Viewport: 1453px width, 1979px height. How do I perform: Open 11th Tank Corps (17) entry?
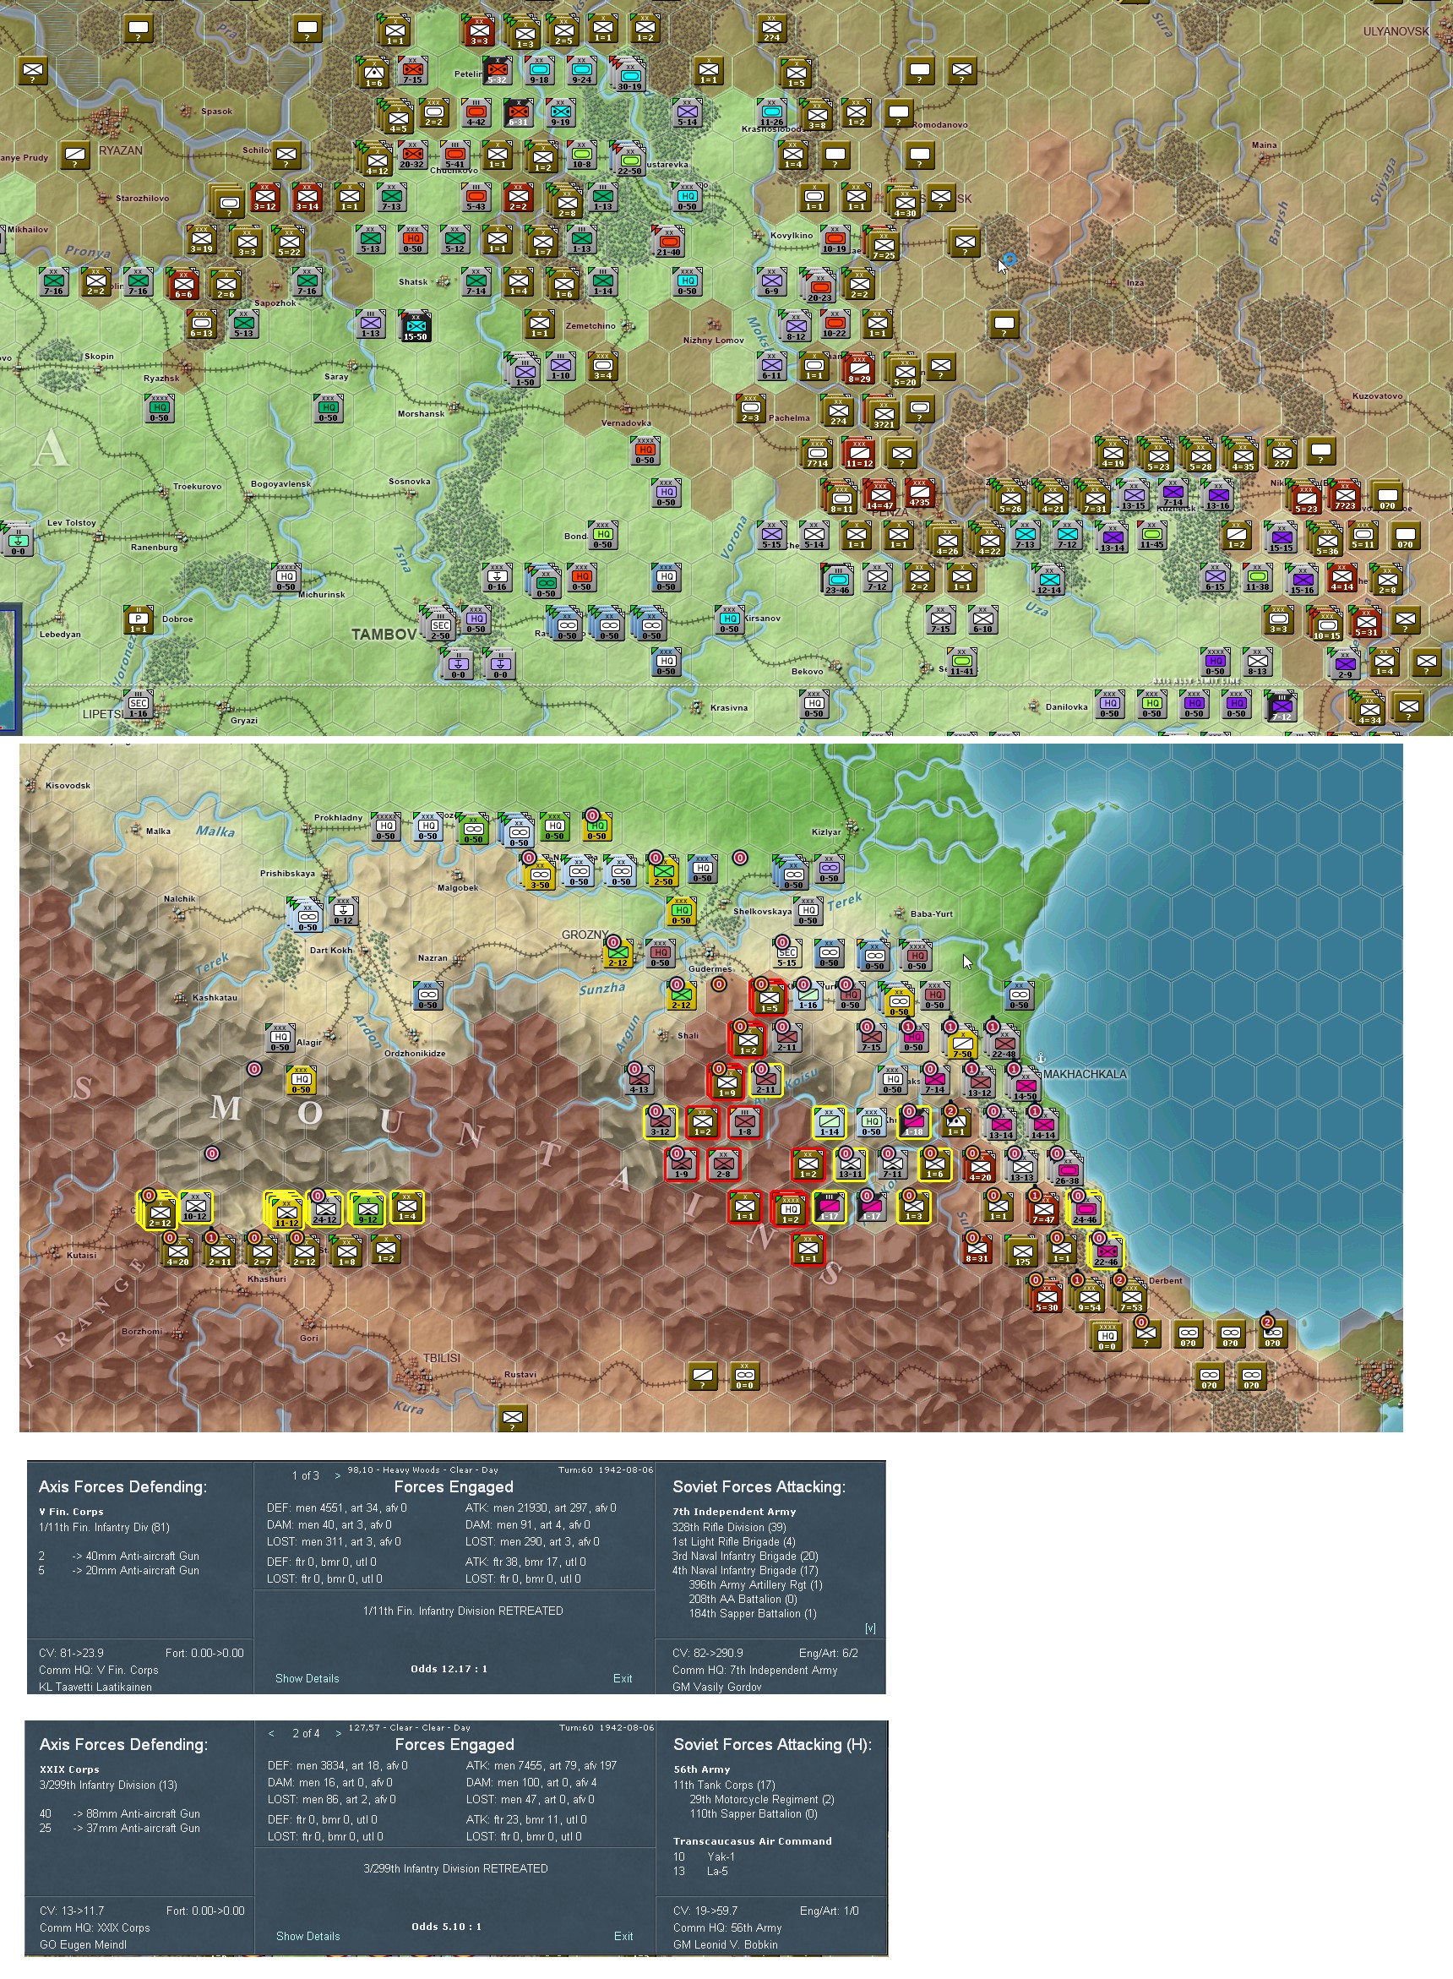(x=725, y=1785)
